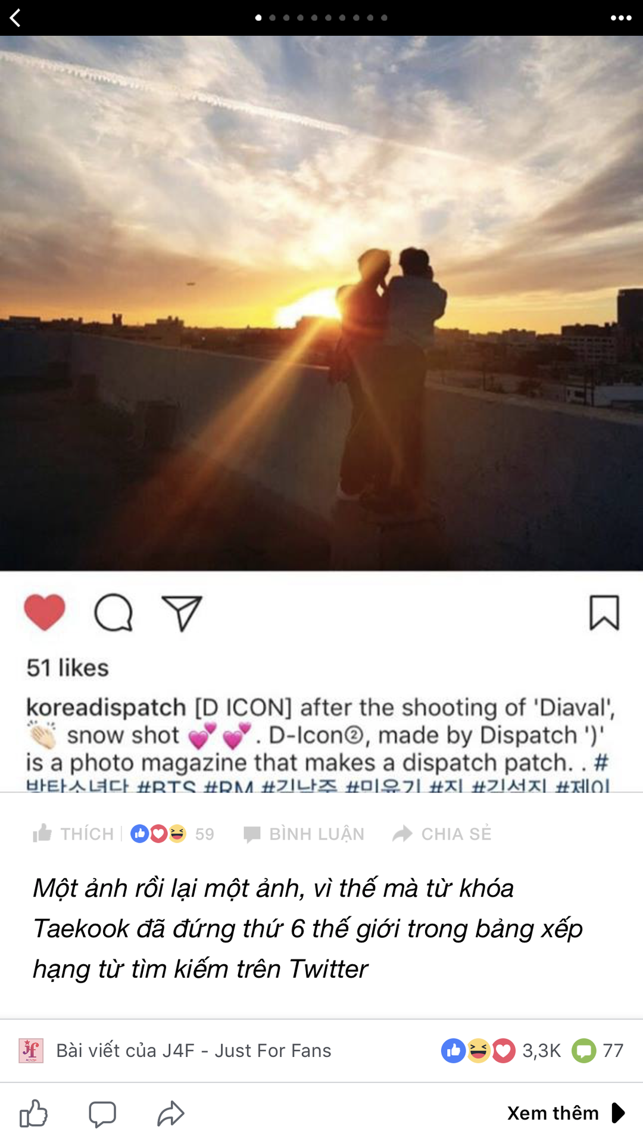Click the THÍCH like button
Image resolution: width=643 pixels, height=1144 pixels.
(73, 834)
